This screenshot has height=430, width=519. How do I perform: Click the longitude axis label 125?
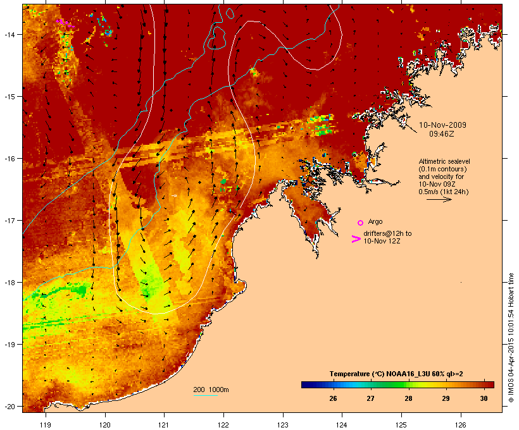tap(401, 425)
